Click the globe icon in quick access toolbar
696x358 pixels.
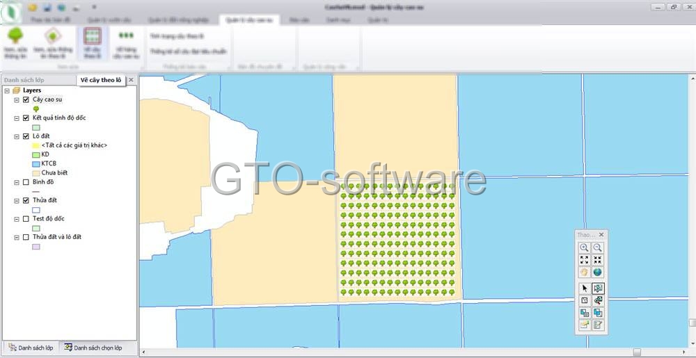click(x=61, y=7)
